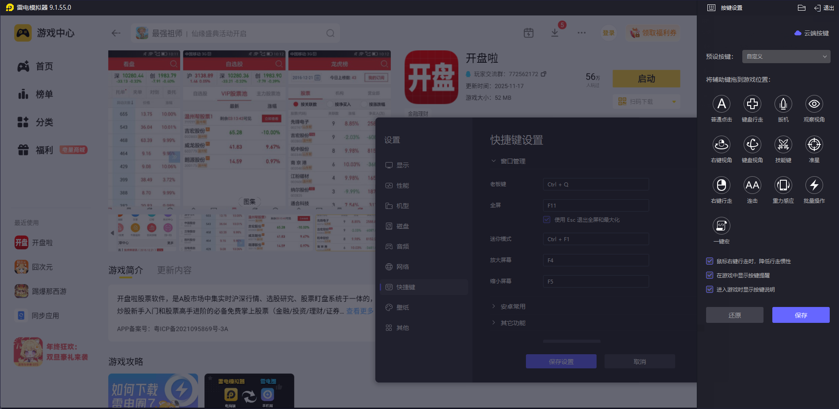Open 网络 settings category

(424, 267)
